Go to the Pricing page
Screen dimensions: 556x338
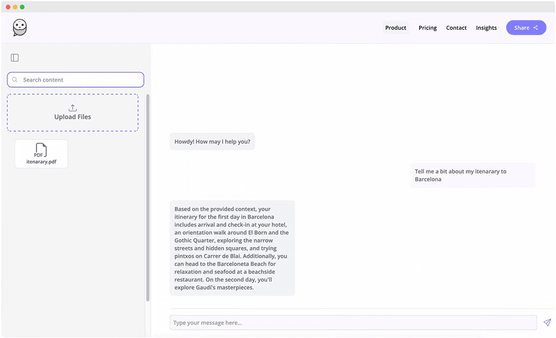pyautogui.click(x=427, y=28)
